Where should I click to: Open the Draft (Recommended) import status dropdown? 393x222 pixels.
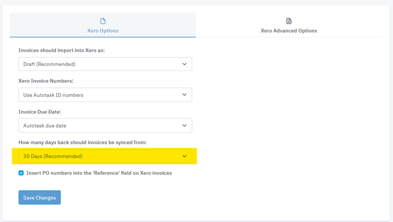click(105, 64)
